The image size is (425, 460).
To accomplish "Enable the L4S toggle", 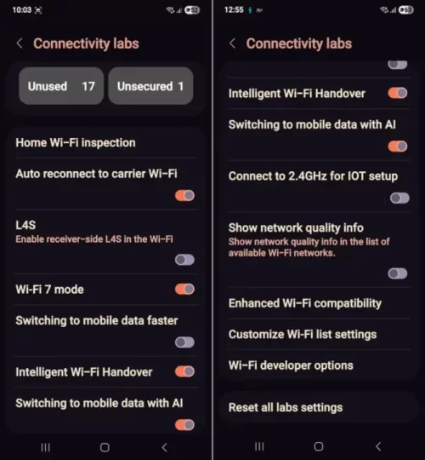I will coord(184,260).
